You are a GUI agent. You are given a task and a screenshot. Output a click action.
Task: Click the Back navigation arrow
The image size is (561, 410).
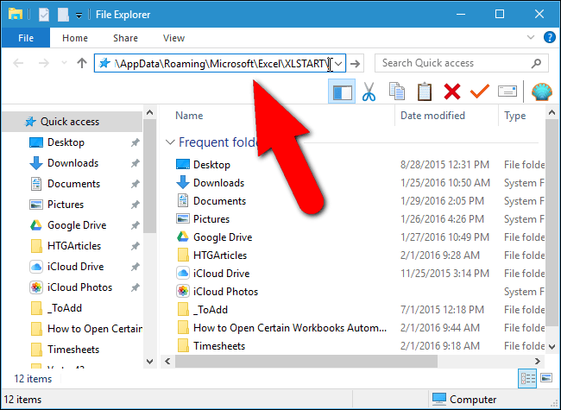click(x=18, y=63)
